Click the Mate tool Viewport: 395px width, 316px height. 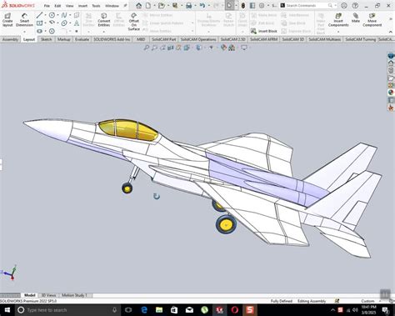[356, 18]
